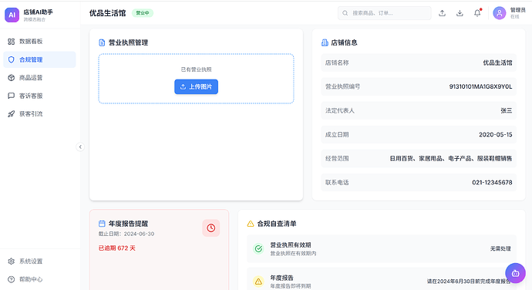This screenshot has height=290, width=532.
Task: Click the 优品生活馆 page title
Action: [x=107, y=13]
